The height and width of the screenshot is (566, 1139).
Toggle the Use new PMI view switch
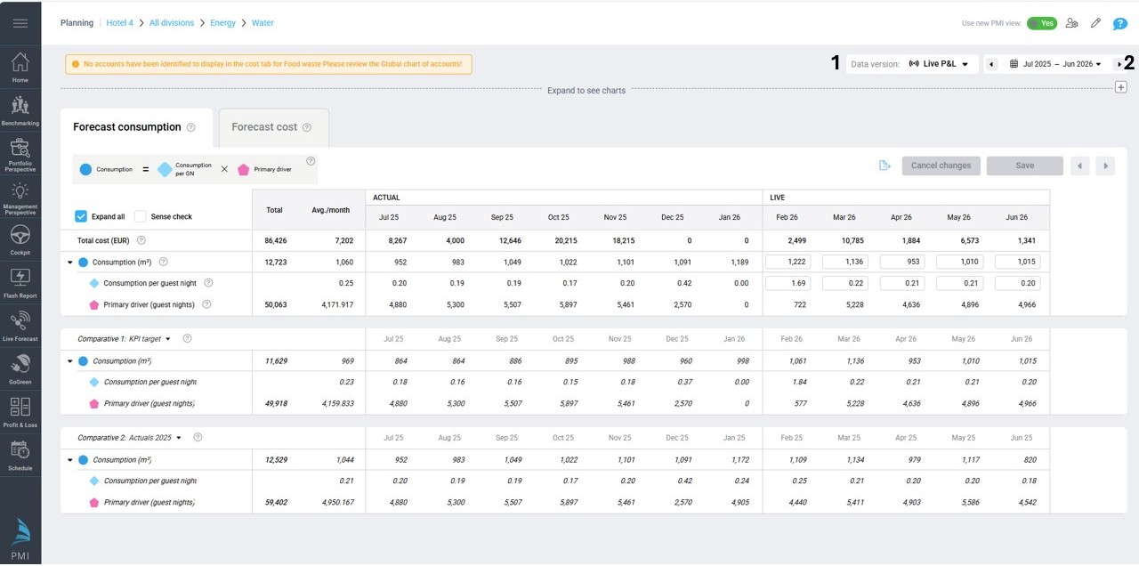[x=1042, y=23]
